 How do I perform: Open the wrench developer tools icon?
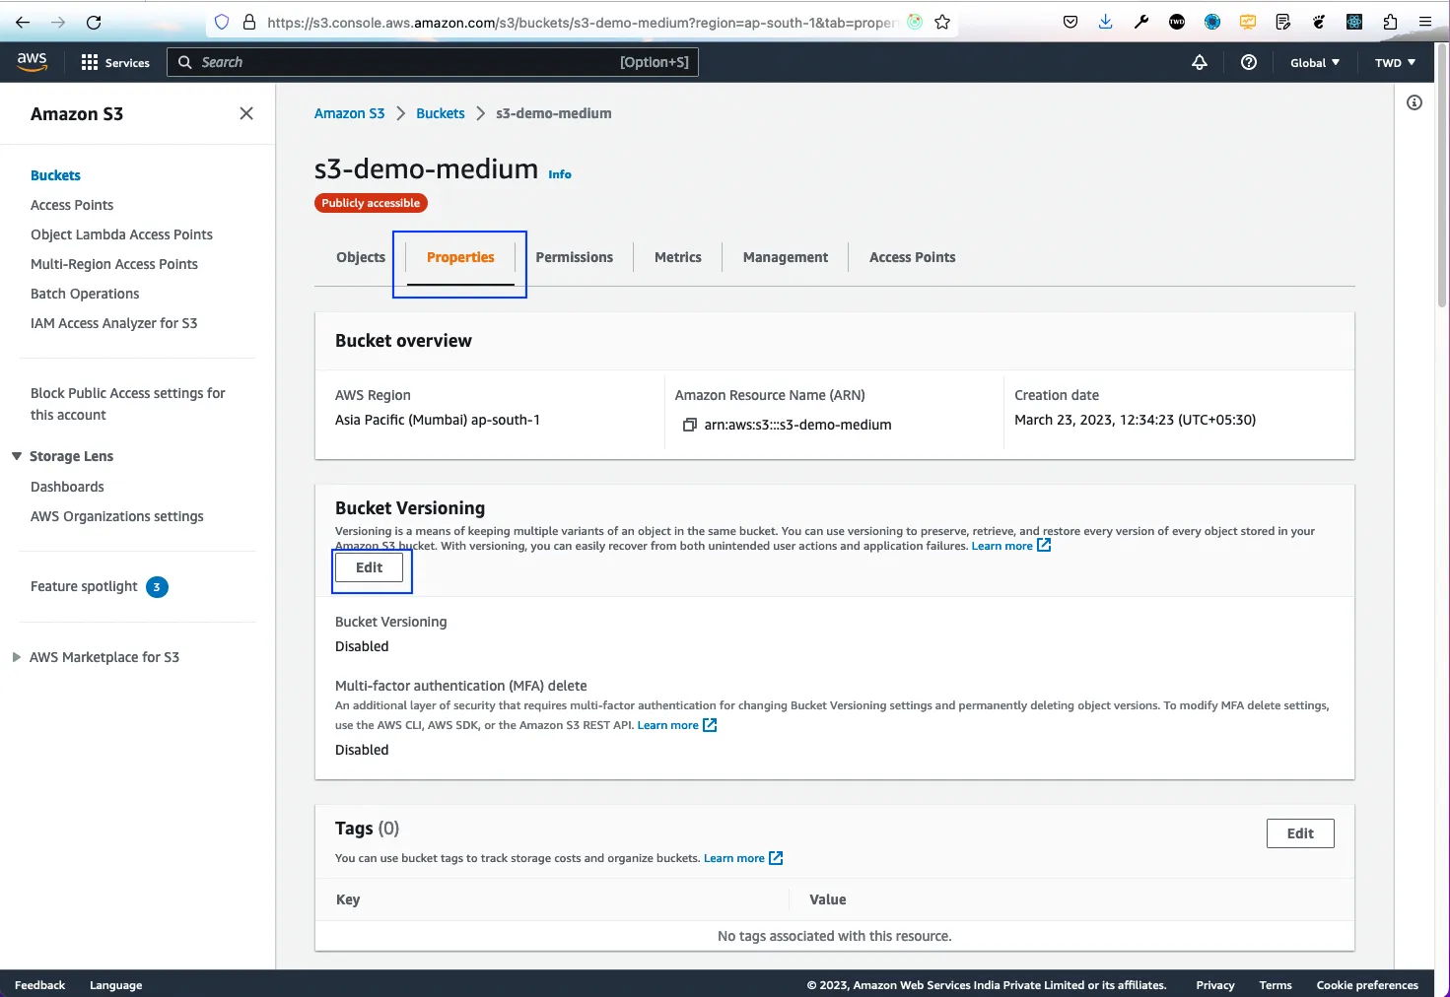tap(1141, 22)
